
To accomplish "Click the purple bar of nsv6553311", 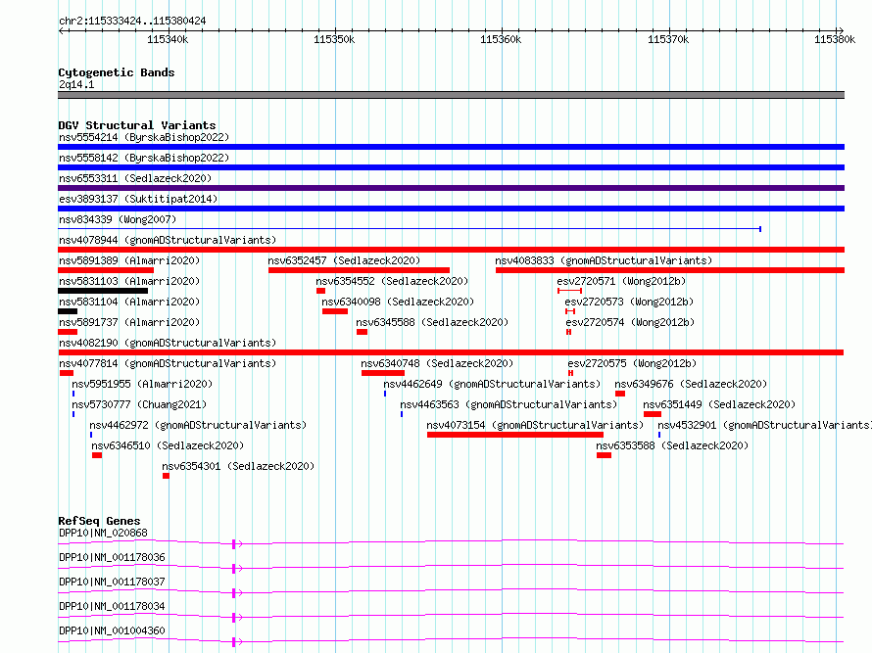I will pyautogui.click(x=451, y=188).
